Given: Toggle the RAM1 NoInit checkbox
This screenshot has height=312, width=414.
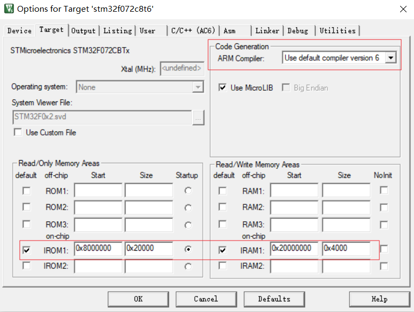Looking at the screenshot, I should point(384,190).
